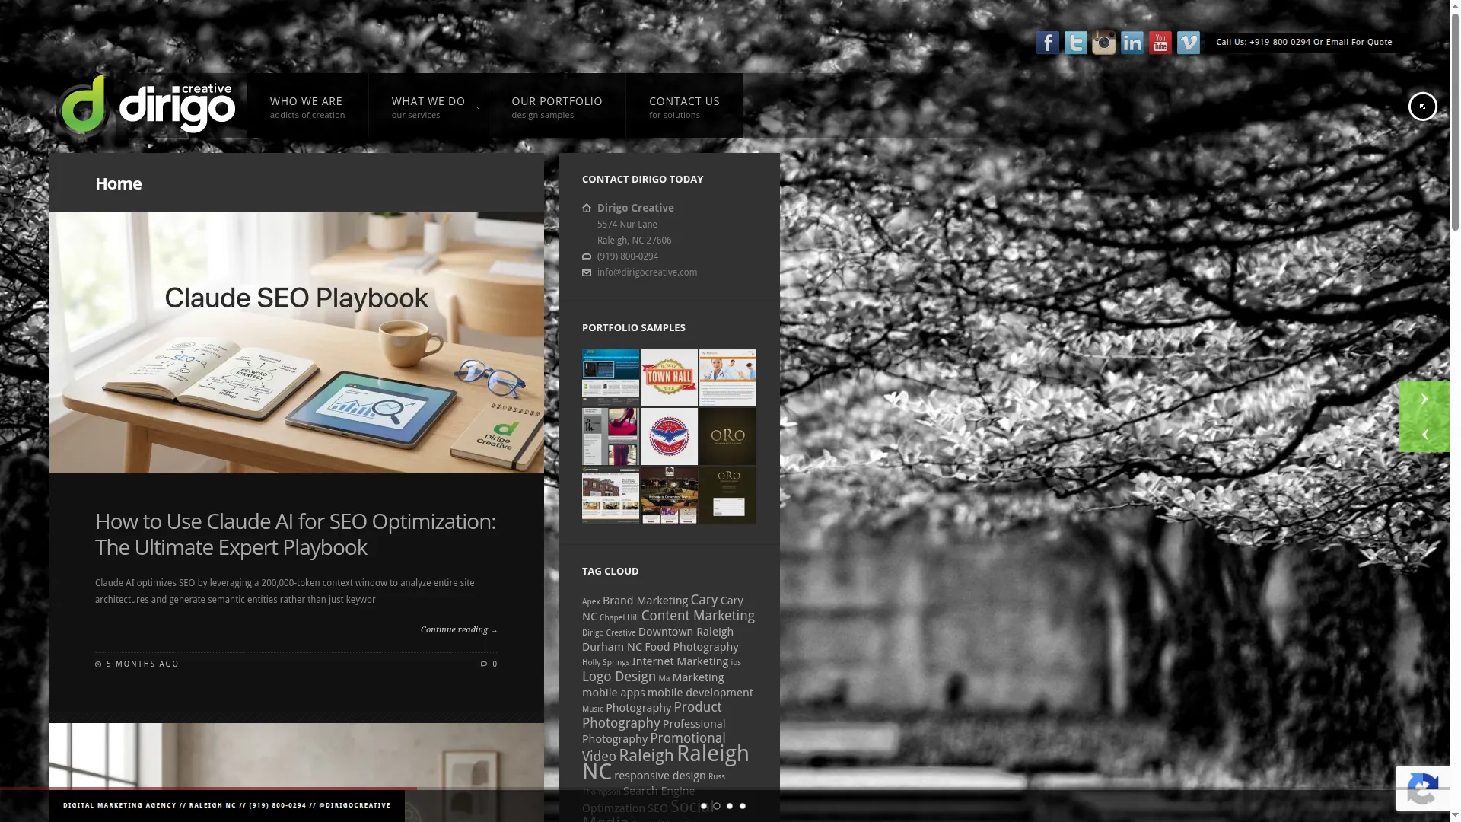Click the Call Us or Email For Quote text
The width and height of the screenshot is (1461, 822).
point(1303,42)
